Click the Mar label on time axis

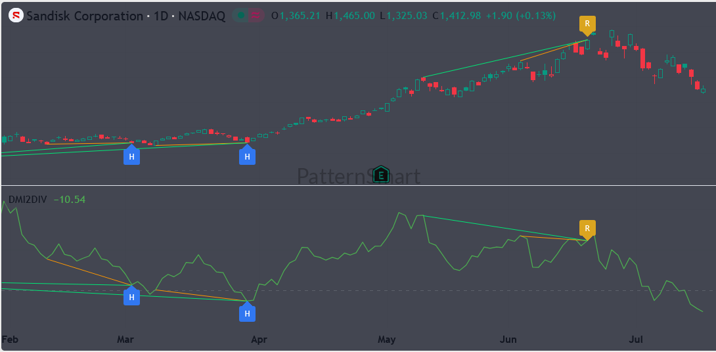[125, 340]
